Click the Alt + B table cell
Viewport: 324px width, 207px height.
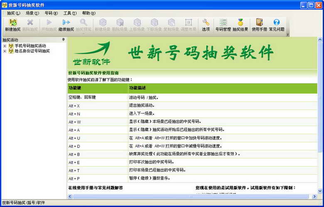[98, 154]
